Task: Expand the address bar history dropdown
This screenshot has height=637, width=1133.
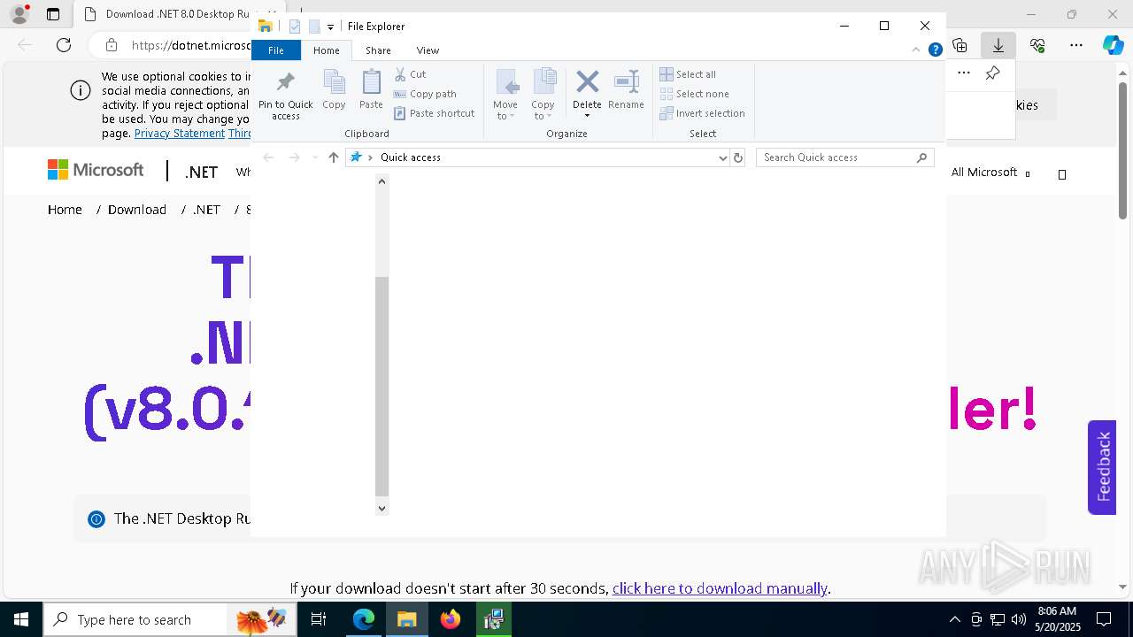Action: (x=723, y=157)
